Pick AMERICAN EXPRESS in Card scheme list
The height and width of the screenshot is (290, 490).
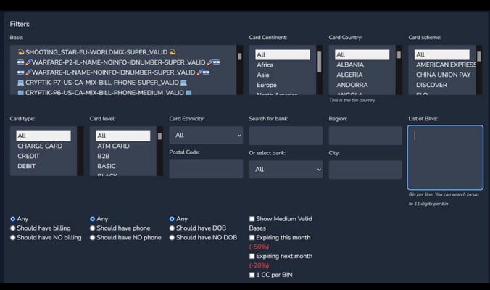445,65
